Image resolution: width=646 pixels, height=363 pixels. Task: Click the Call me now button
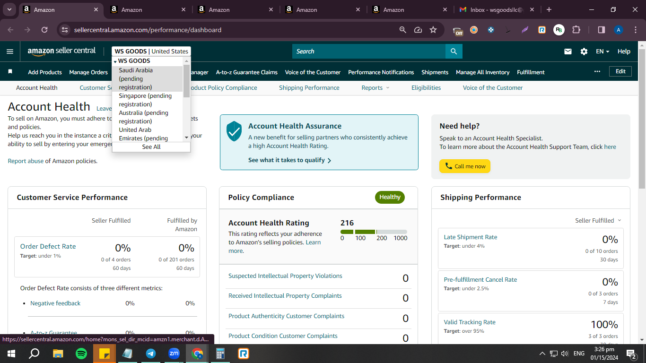pyautogui.click(x=465, y=166)
